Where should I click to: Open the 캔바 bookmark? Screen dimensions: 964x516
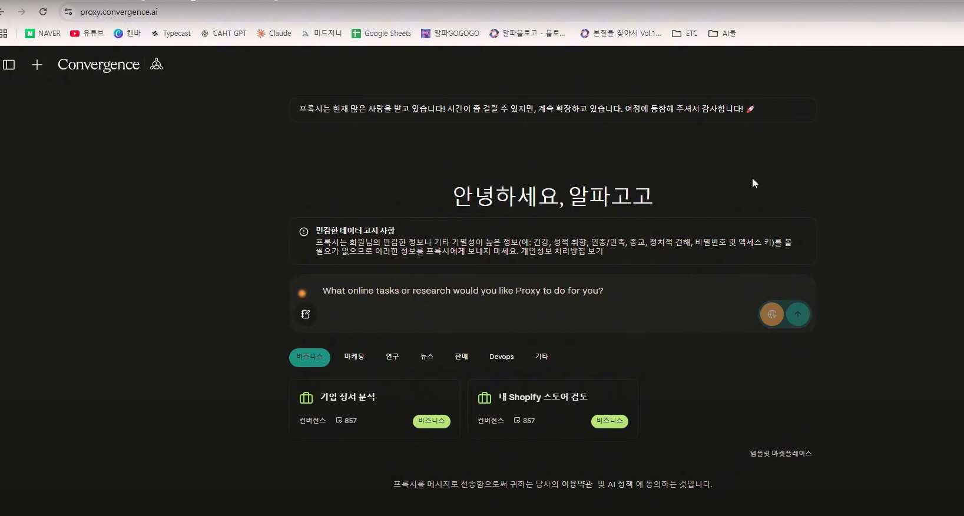pos(127,34)
